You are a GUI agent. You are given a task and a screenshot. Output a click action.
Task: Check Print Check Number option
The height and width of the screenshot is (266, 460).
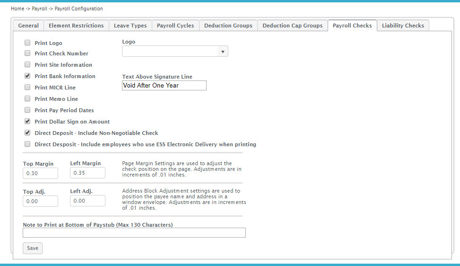27,53
